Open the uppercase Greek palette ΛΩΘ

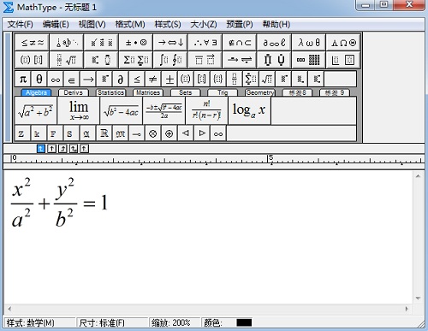coord(343,43)
